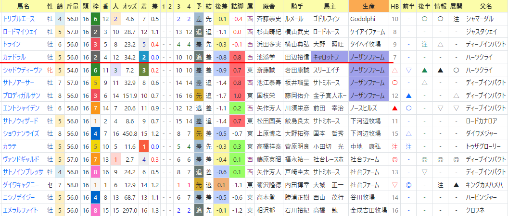Open horse link カラテ

click(10, 146)
